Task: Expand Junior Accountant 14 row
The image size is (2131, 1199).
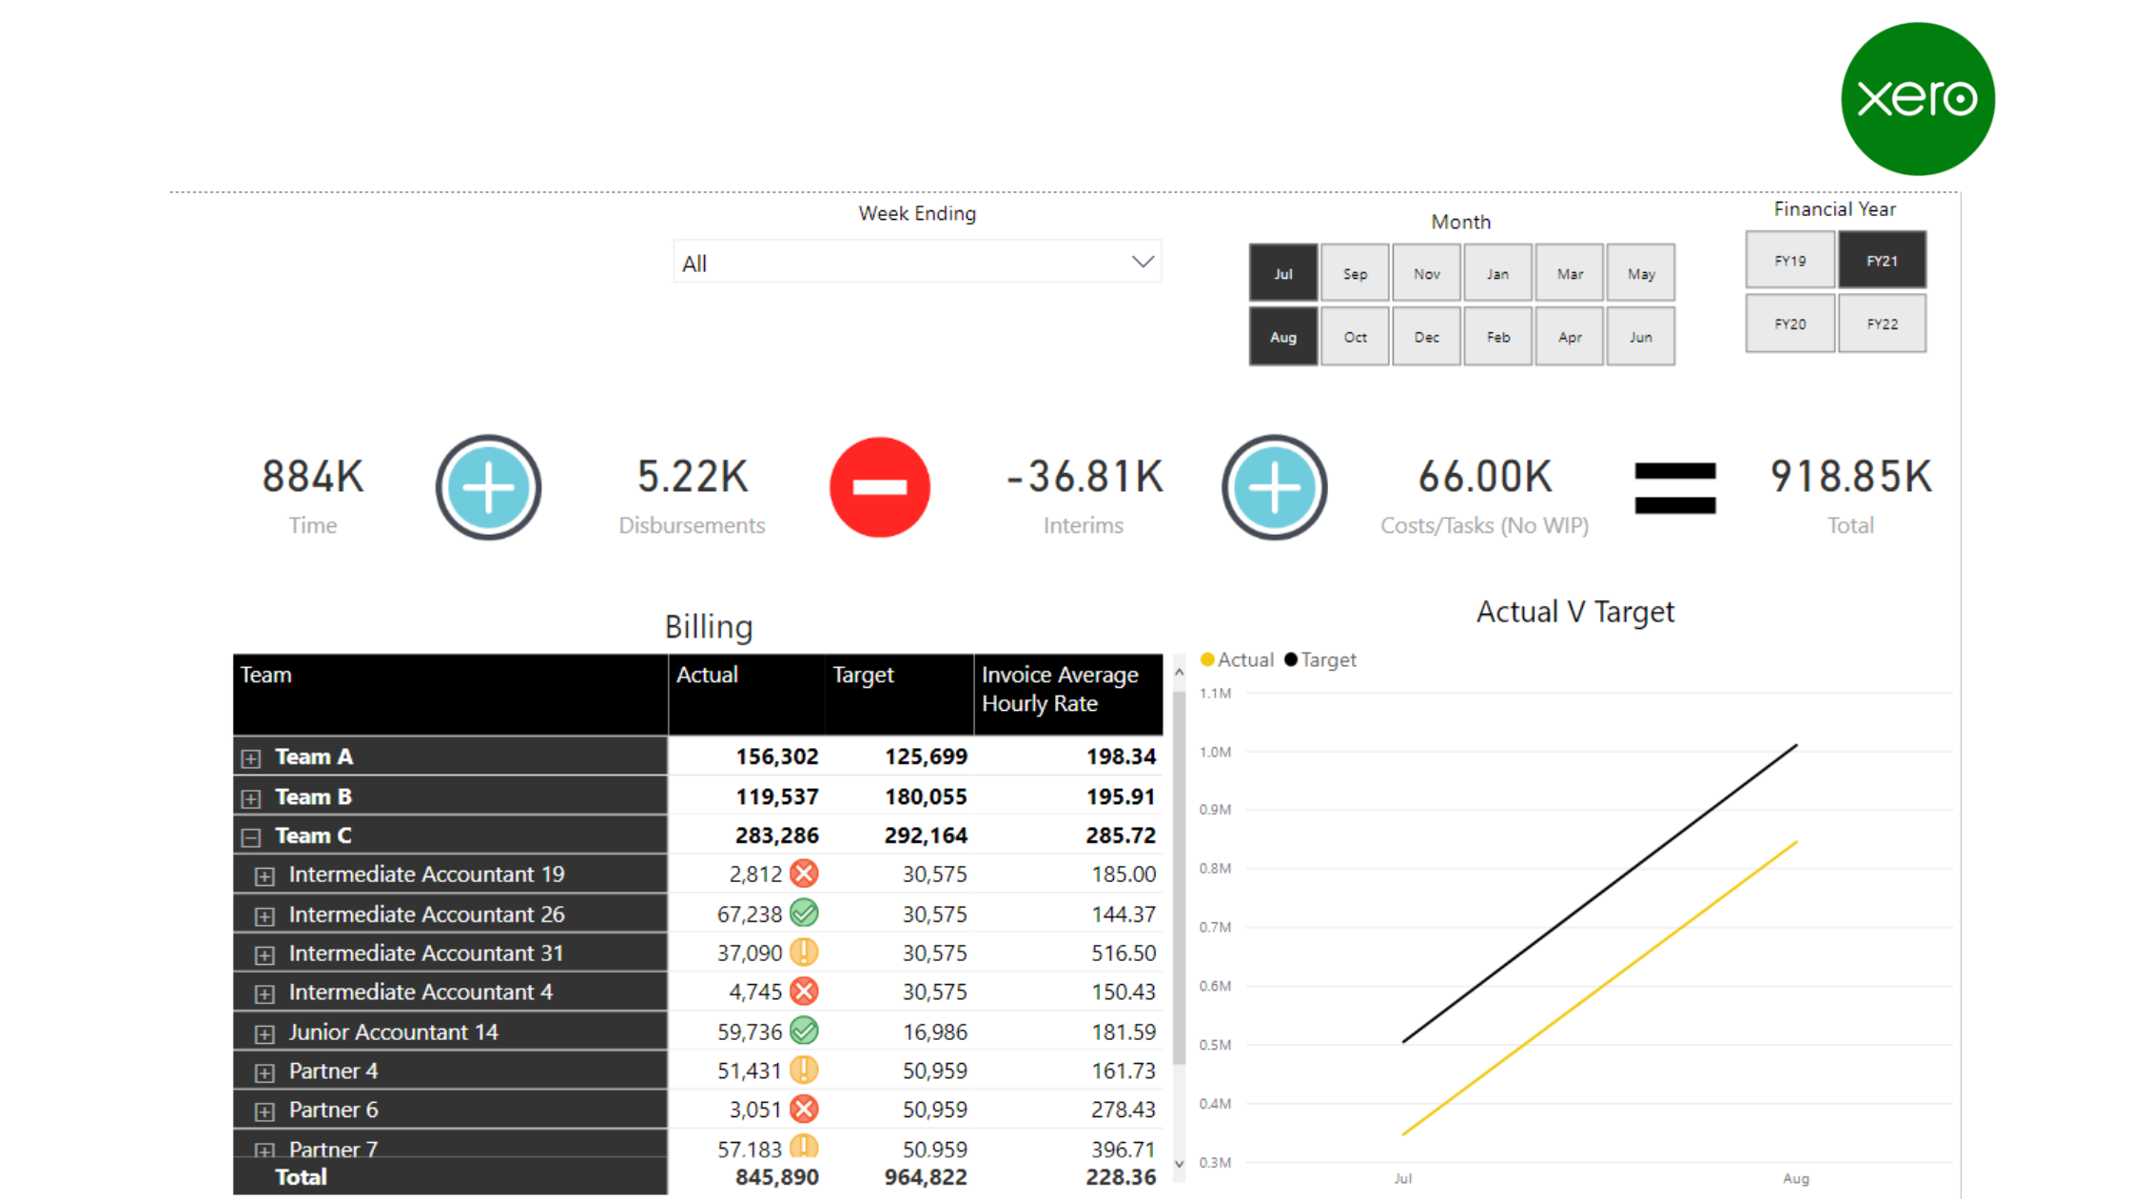Action: (264, 1034)
